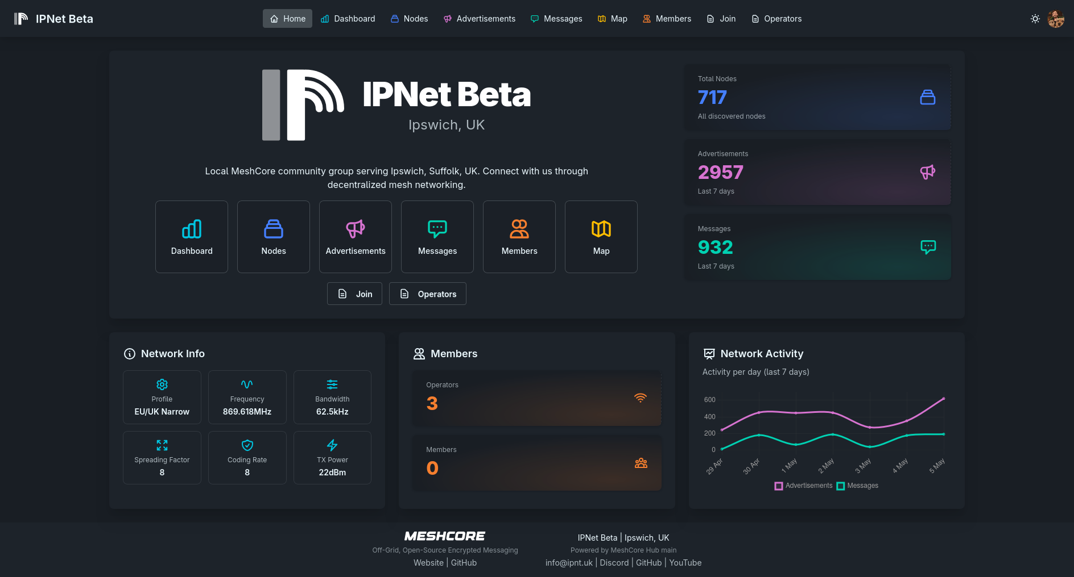The height and width of the screenshot is (577, 1074).
Task: Open the YouTube footer link
Action: pos(685,563)
